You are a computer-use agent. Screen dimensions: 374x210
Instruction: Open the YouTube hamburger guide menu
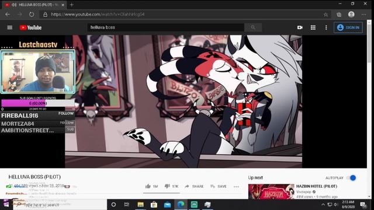click(x=9, y=27)
